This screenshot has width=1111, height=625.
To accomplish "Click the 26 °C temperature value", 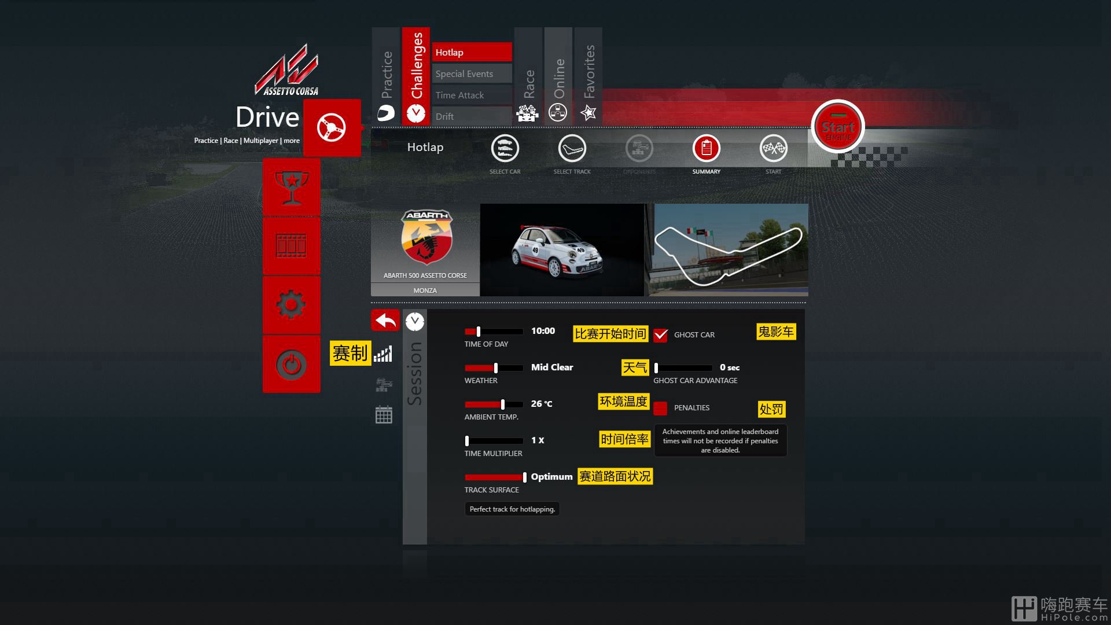I will click(x=542, y=404).
